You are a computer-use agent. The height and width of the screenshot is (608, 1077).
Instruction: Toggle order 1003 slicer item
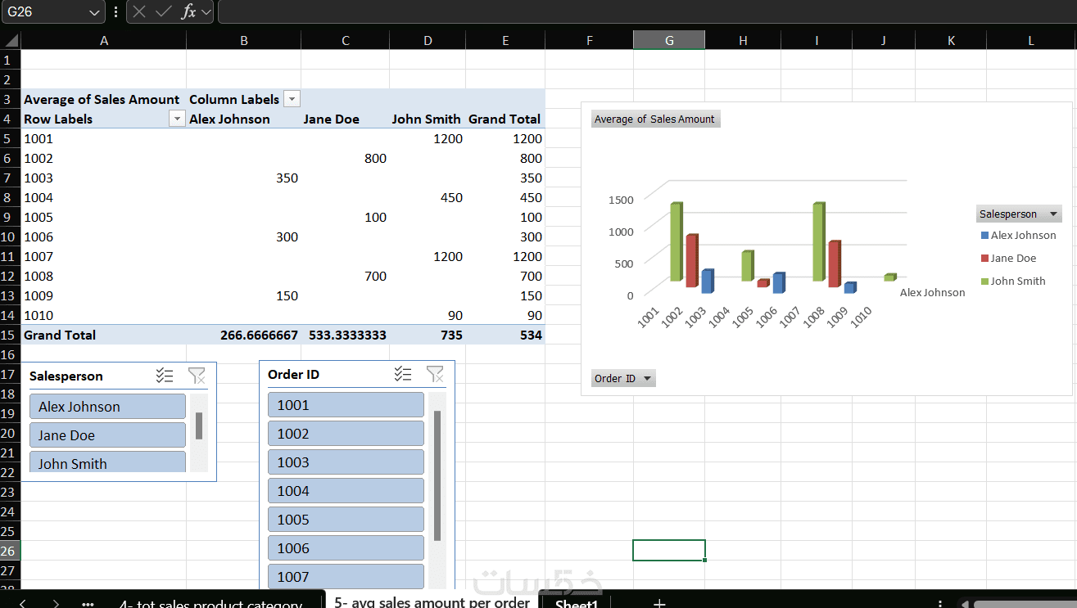(346, 462)
